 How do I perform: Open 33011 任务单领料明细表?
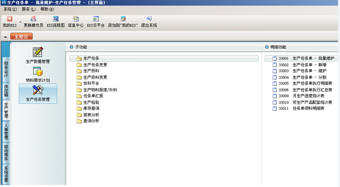click(298, 109)
